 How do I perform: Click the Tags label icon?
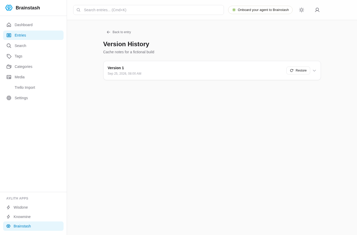coord(9,56)
